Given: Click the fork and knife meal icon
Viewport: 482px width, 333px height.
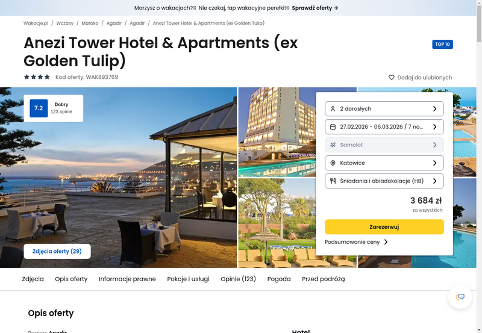Looking at the screenshot, I should coord(333,181).
